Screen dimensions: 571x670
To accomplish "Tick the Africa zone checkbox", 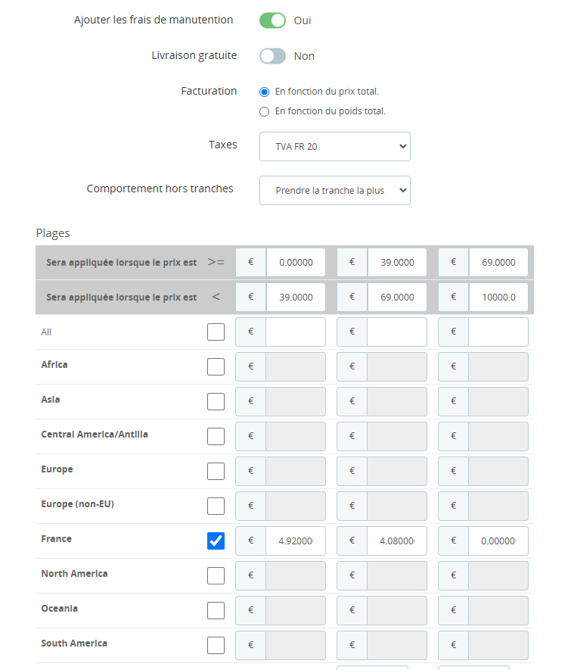I will click(216, 366).
